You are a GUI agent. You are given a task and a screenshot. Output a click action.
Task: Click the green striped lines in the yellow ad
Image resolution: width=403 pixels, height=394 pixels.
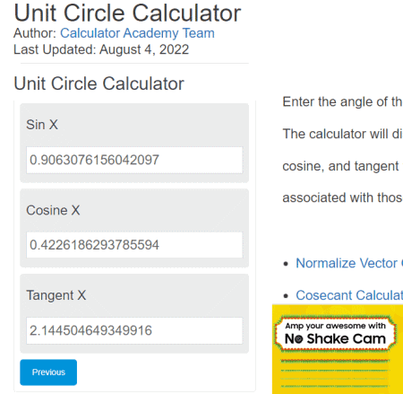(335, 374)
